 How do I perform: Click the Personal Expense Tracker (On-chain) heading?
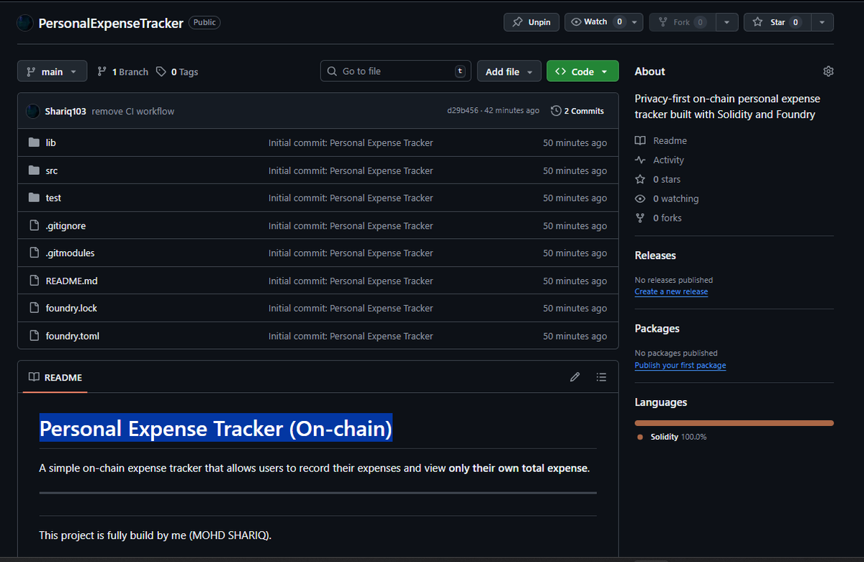pos(216,429)
